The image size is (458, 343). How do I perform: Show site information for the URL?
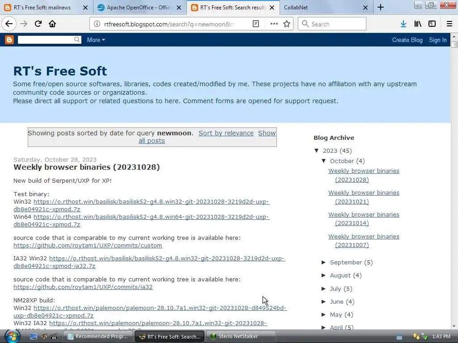[x=97, y=24]
